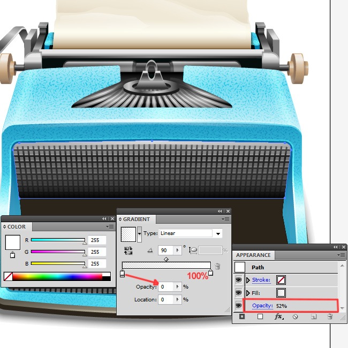Click the gradient slider bar

click(x=166, y=265)
